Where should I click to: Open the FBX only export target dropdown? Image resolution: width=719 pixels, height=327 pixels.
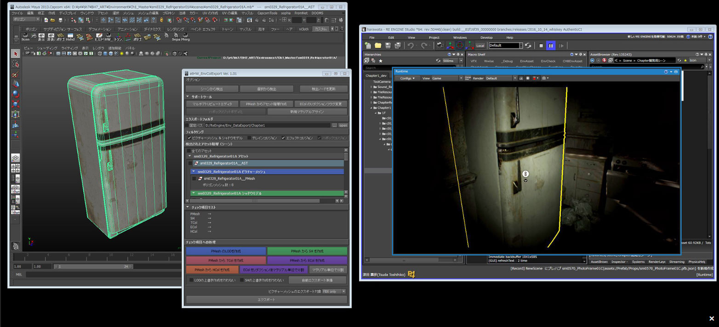coord(334,291)
